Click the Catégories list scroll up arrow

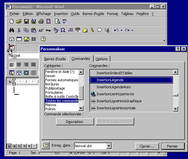tap(81, 72)
